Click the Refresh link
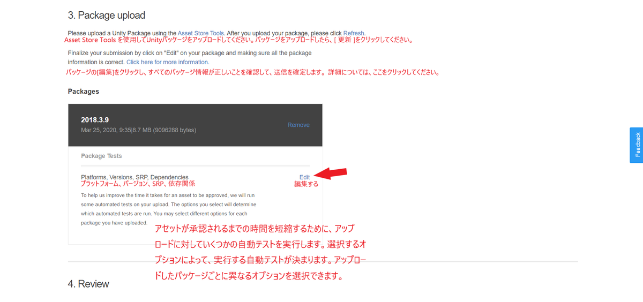The image size is (643, 302). pyautogui.click(x=354, y=33)
